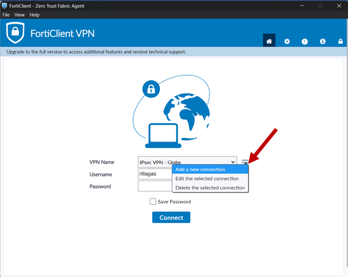Click the Connect button

point(171,218)
